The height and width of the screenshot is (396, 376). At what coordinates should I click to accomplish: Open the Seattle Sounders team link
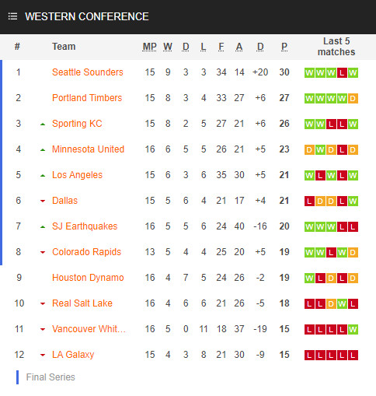pos(88,72)
